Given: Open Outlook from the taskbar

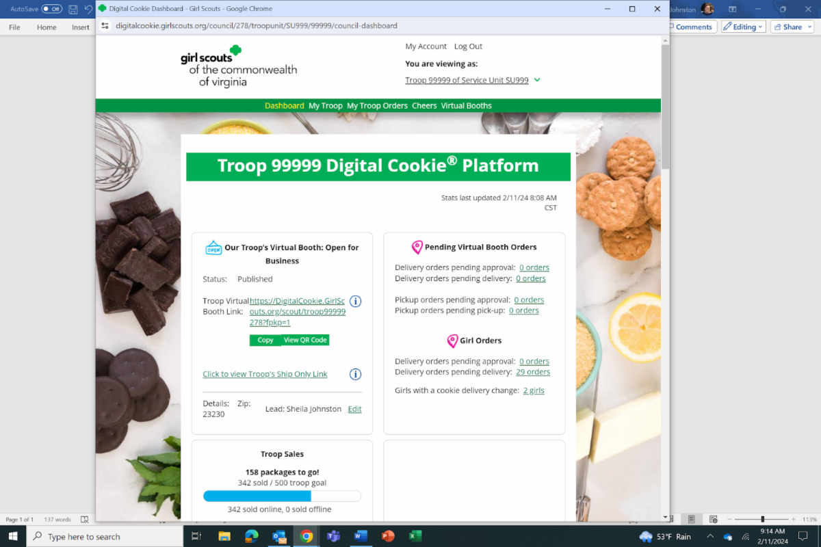Looking at the screenshot, I should click(x=279, y=536).
